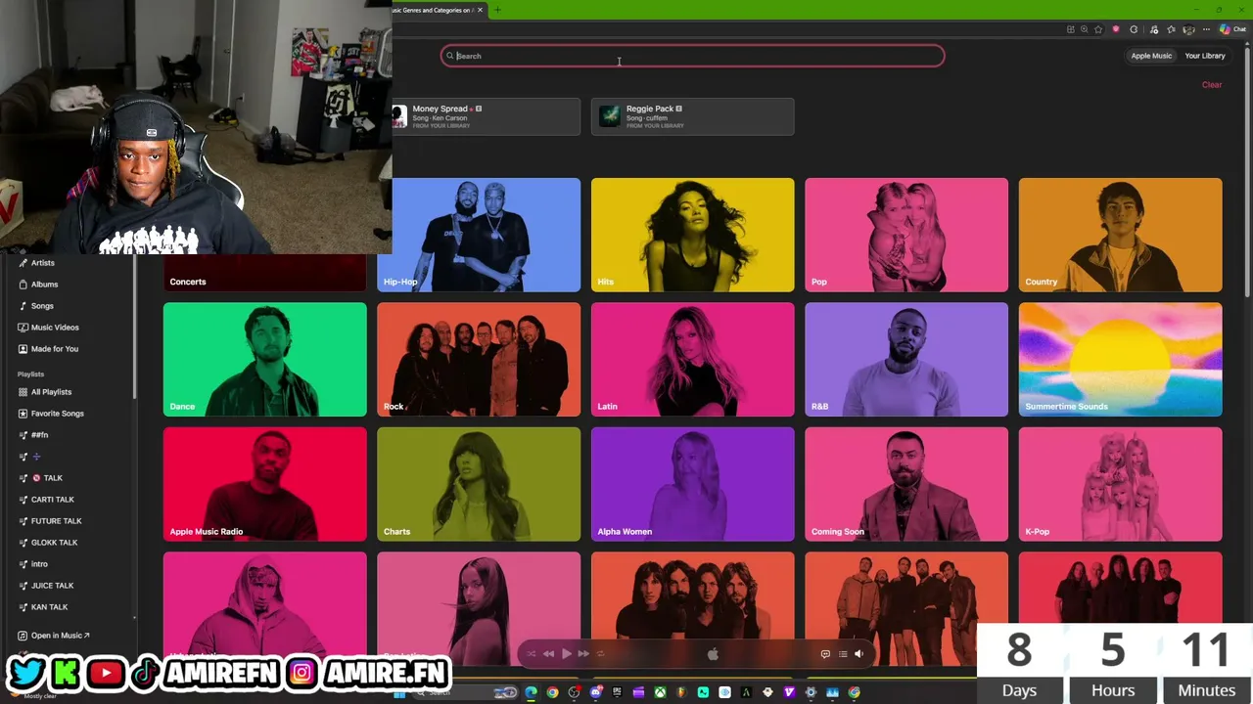
Task: Open the Charts category tile
Action: pos(479,485)
